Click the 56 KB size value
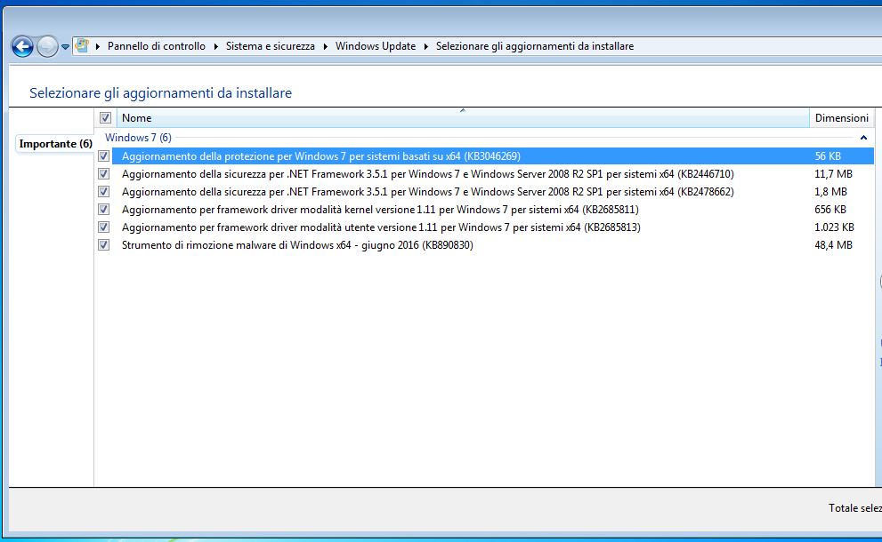This screenshot has height=542, width=882. pos(828,156)
